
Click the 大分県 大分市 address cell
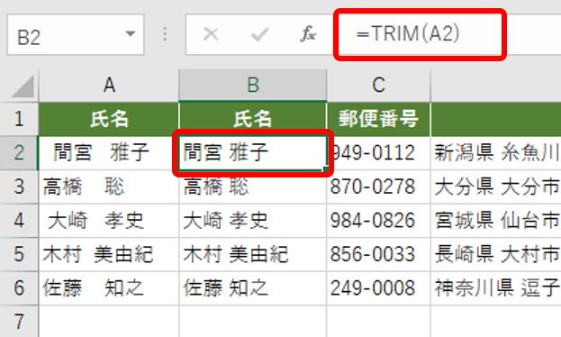496,187
